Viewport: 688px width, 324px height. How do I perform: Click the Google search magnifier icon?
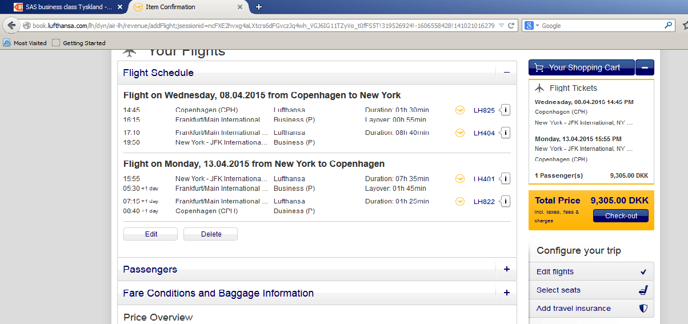tap(668, 26)
